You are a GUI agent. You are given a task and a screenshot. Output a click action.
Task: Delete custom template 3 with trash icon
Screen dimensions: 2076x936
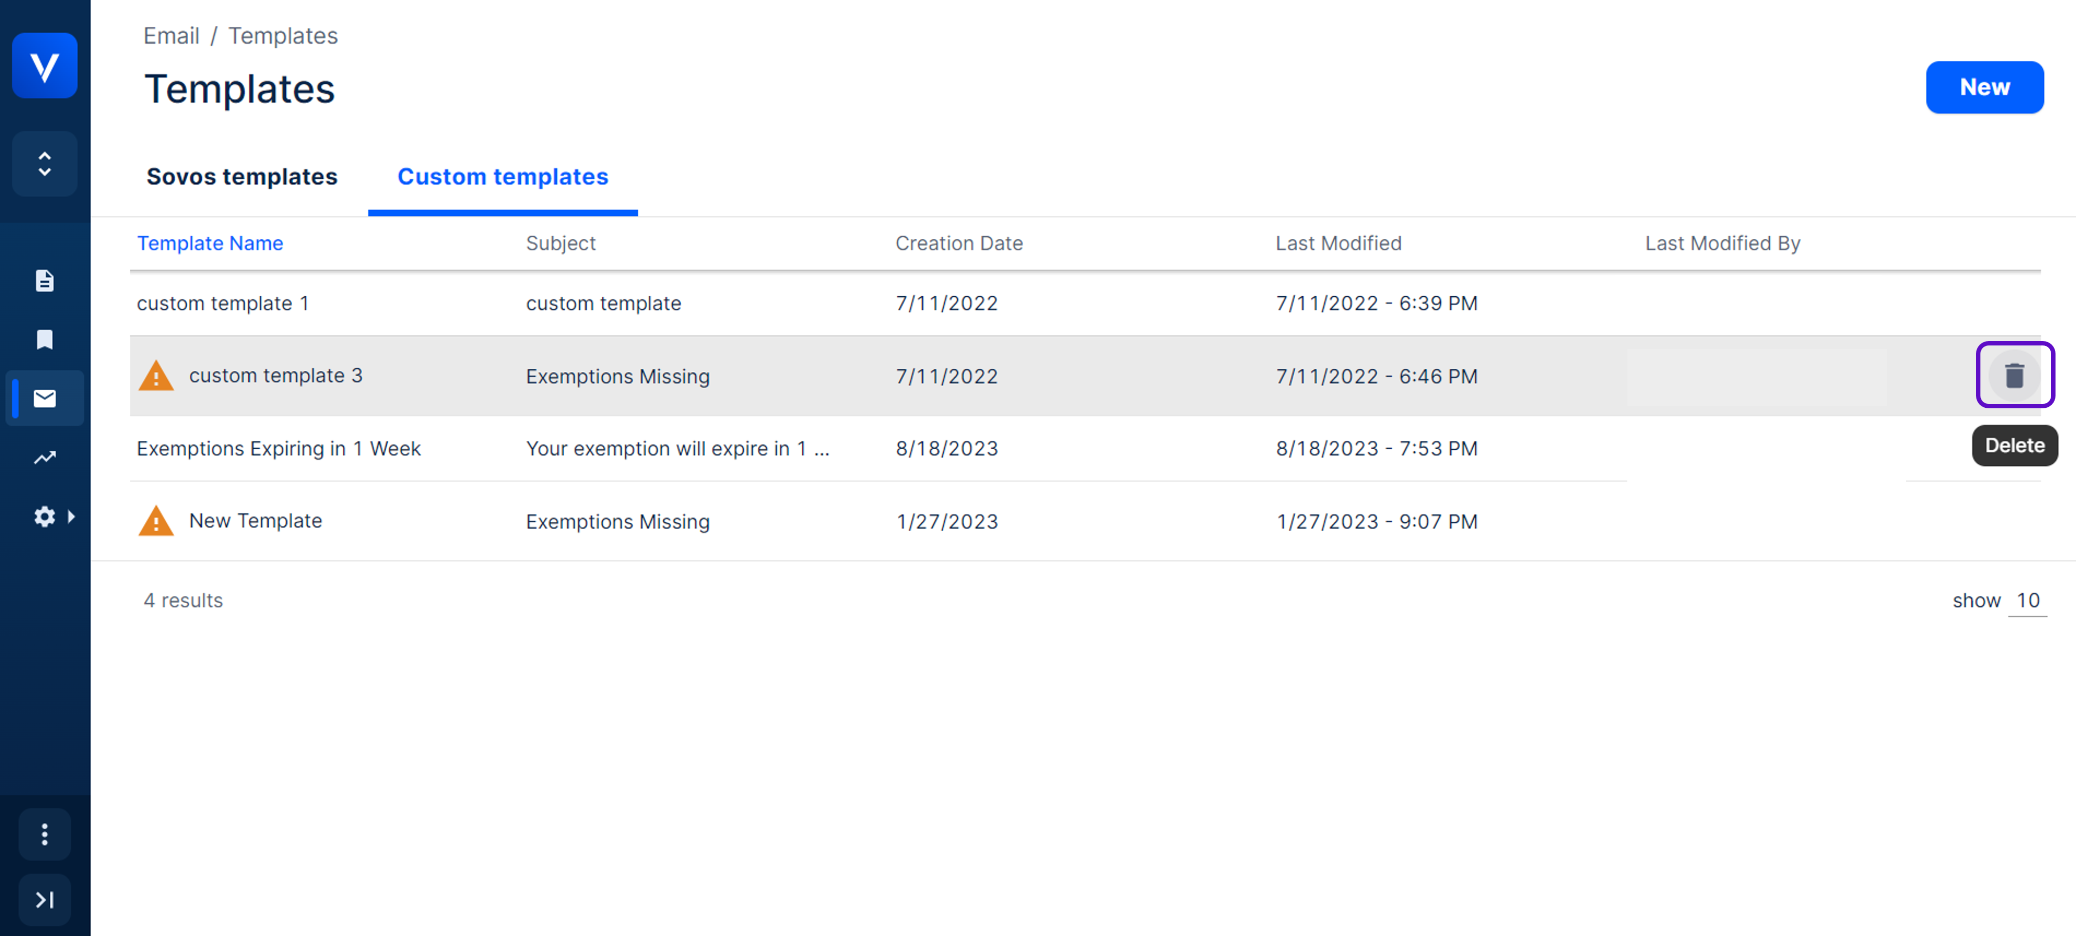(x=2014, y=375)
